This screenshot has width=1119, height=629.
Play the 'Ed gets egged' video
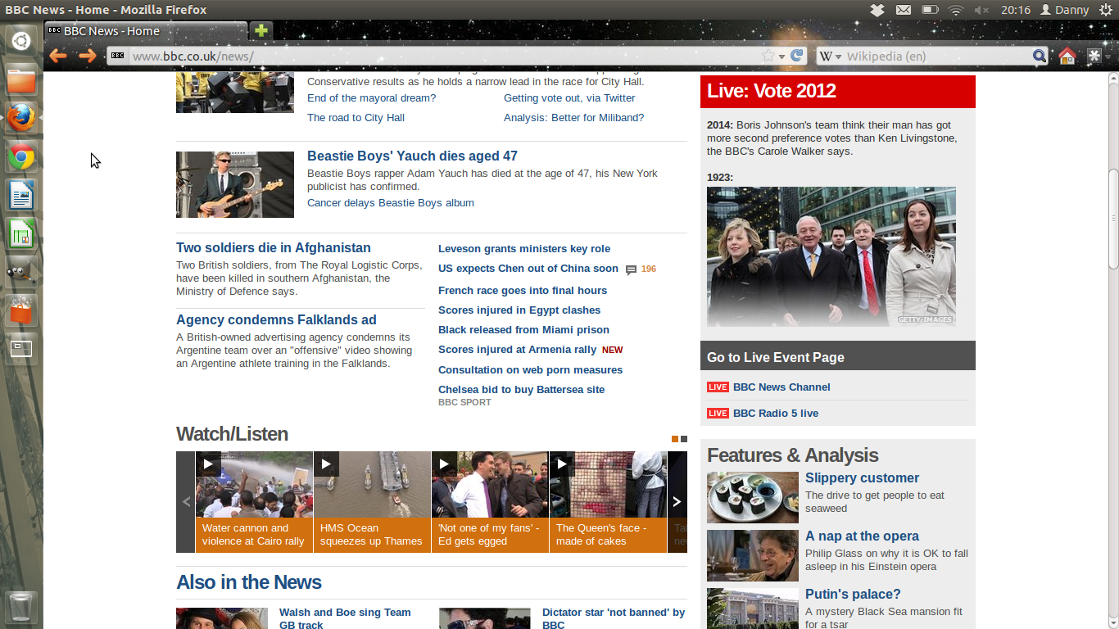pyautogui.click(x=490, y=501)
